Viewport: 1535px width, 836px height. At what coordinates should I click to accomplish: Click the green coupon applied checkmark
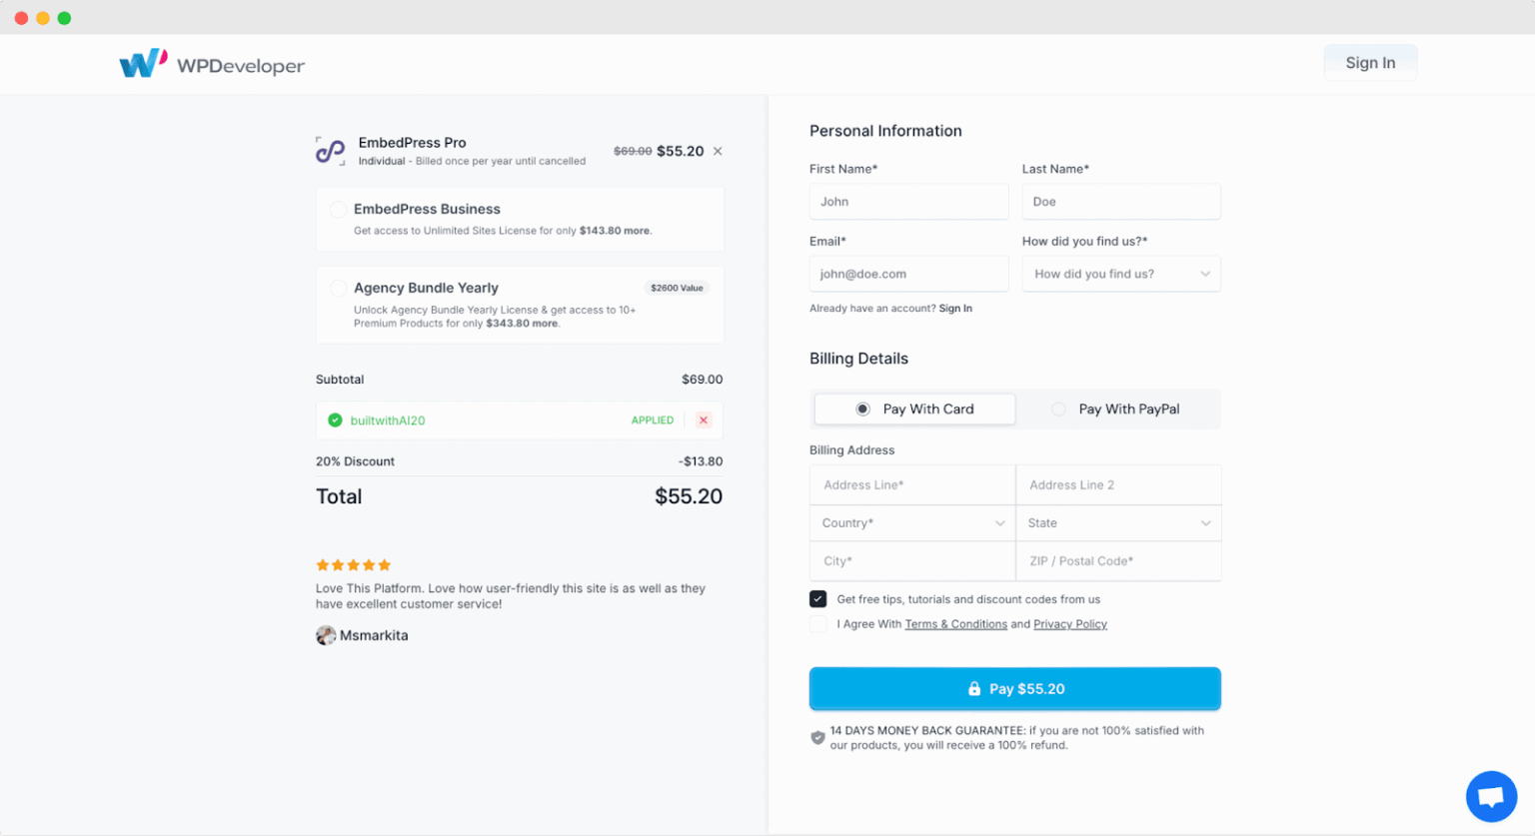[x=335, y=420]
